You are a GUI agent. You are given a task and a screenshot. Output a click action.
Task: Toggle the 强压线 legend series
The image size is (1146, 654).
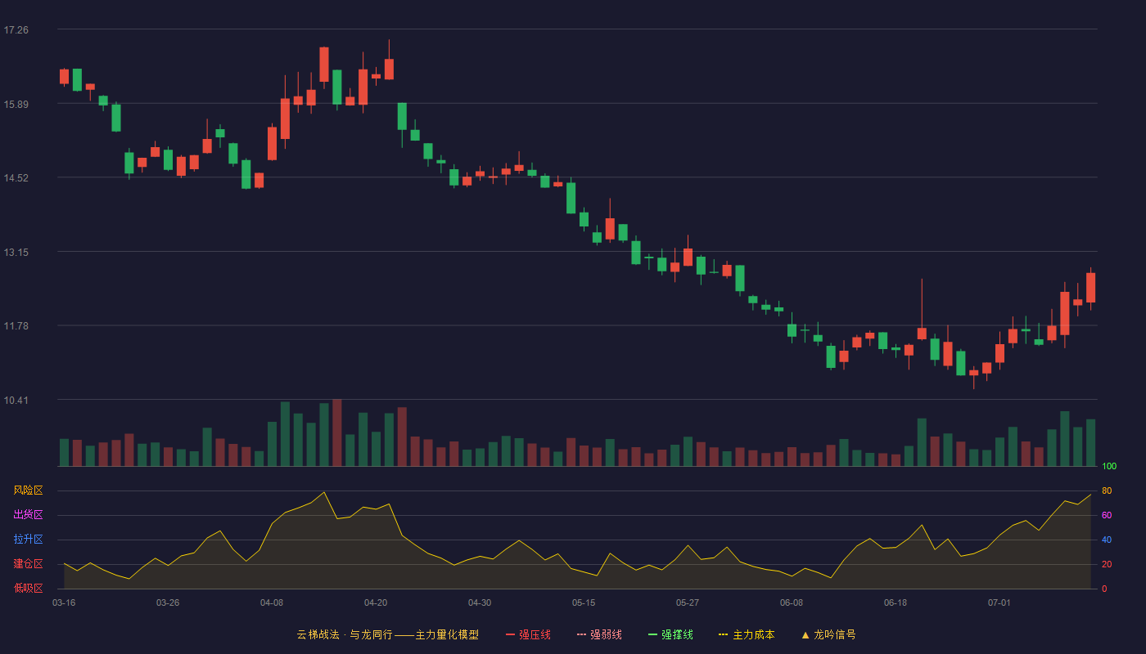click(x=528, y=634)
